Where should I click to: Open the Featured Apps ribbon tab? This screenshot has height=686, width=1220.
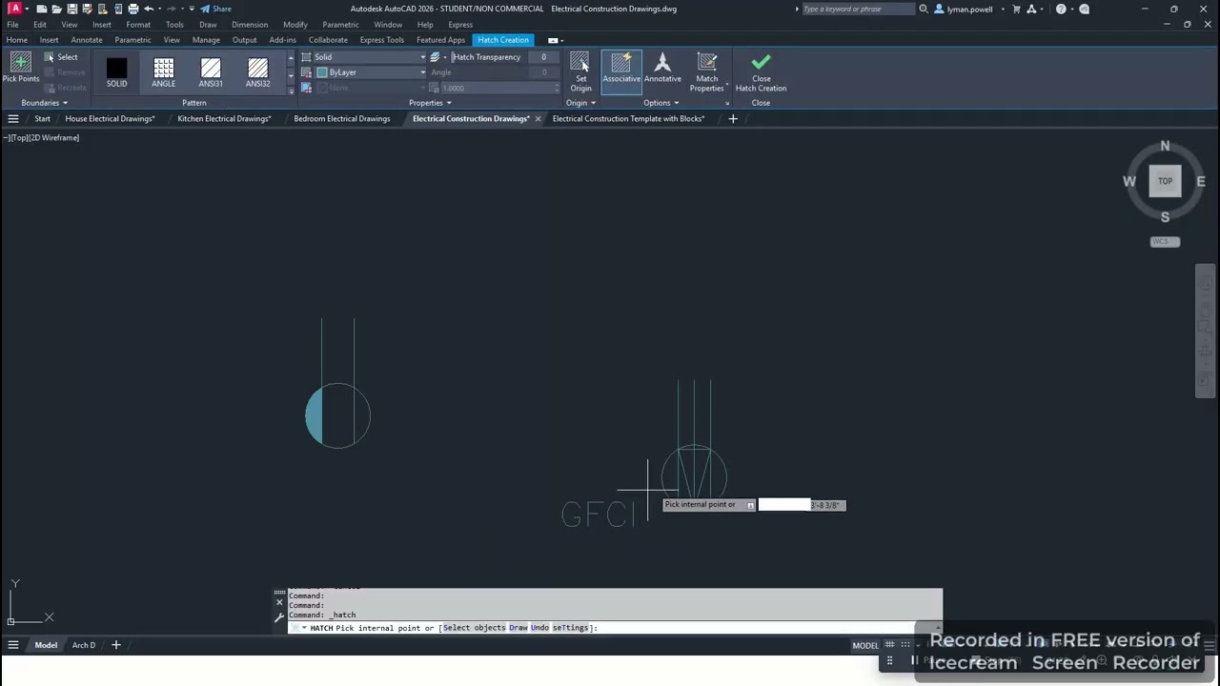[x=440, y=40]
